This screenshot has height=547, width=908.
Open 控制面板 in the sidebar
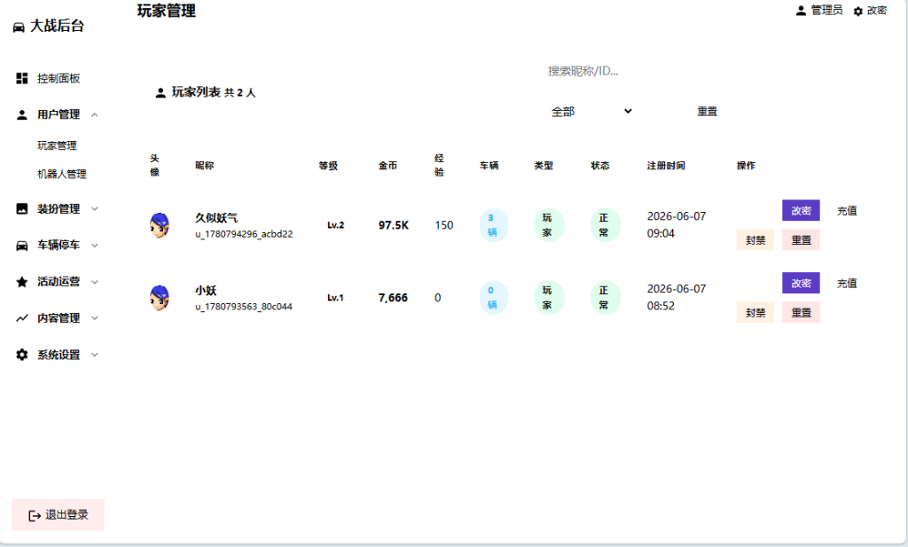(x=59, y=78)
